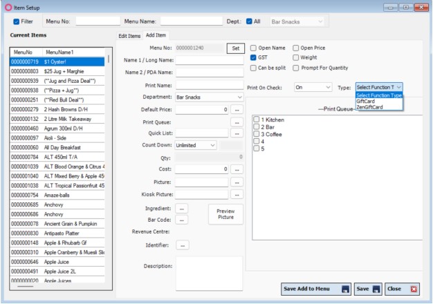Click the ellipsis button next to Cost
This screenshot has height=304, width=433.
(x=237, y=169)
